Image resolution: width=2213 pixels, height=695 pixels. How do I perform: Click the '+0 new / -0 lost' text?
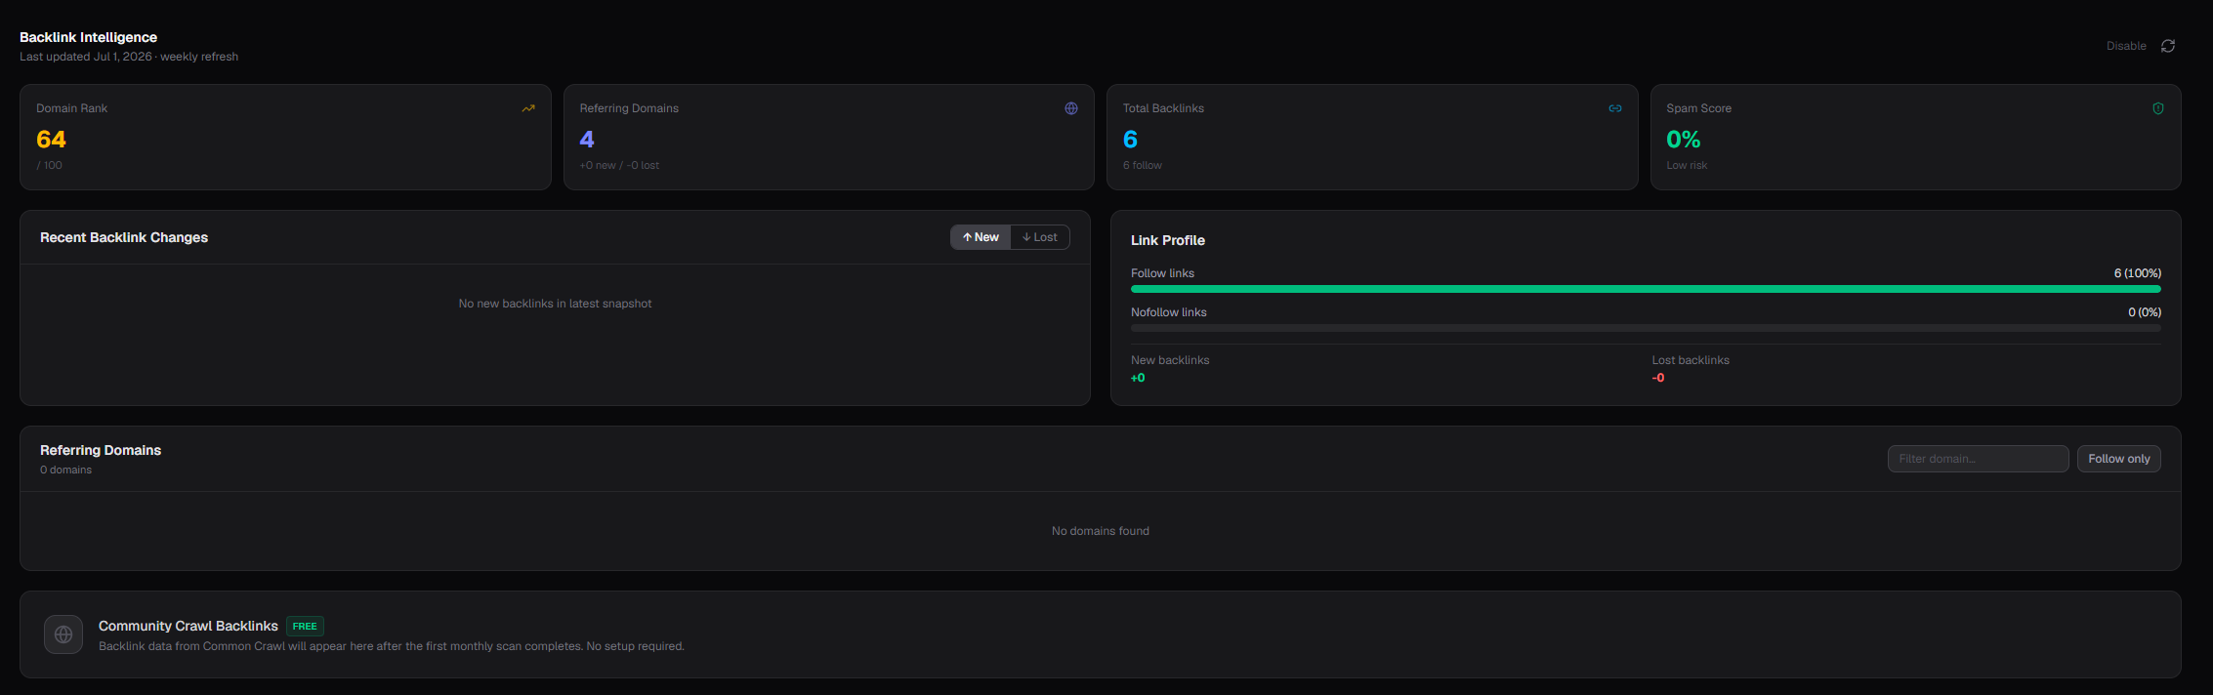click(619, 165)
